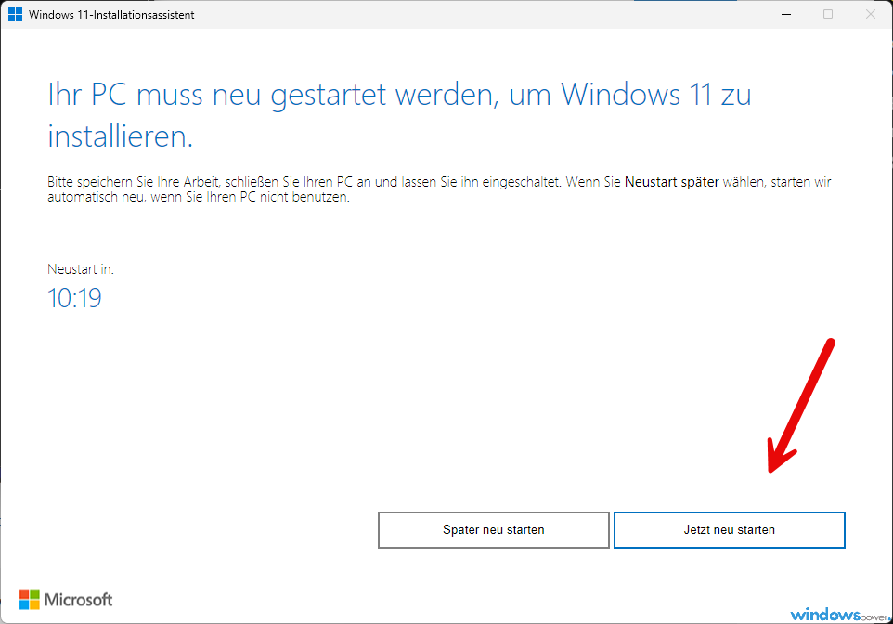Image resolution: width=893 pixels, height=624 pixels.
Task: Minimize the Installationsassistent window
Action: 786,14
